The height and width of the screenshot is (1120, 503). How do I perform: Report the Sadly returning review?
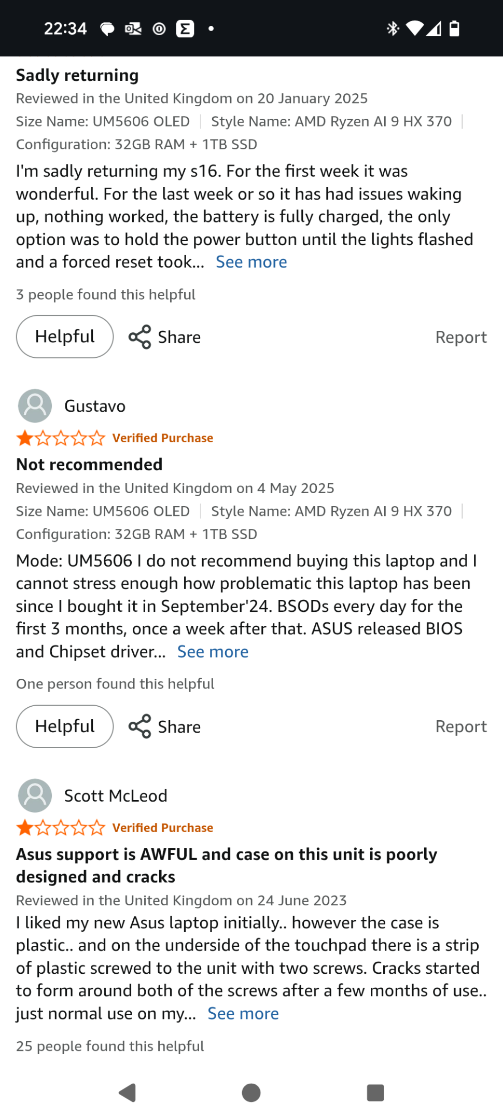[461, 337]
